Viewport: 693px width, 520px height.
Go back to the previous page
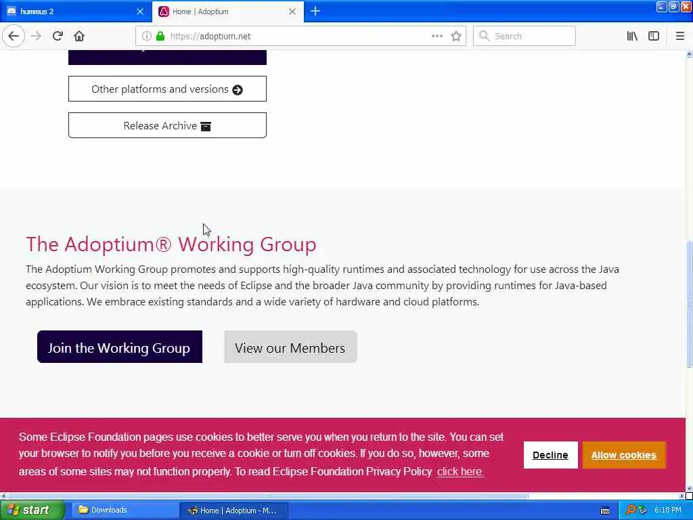[14, 37]
